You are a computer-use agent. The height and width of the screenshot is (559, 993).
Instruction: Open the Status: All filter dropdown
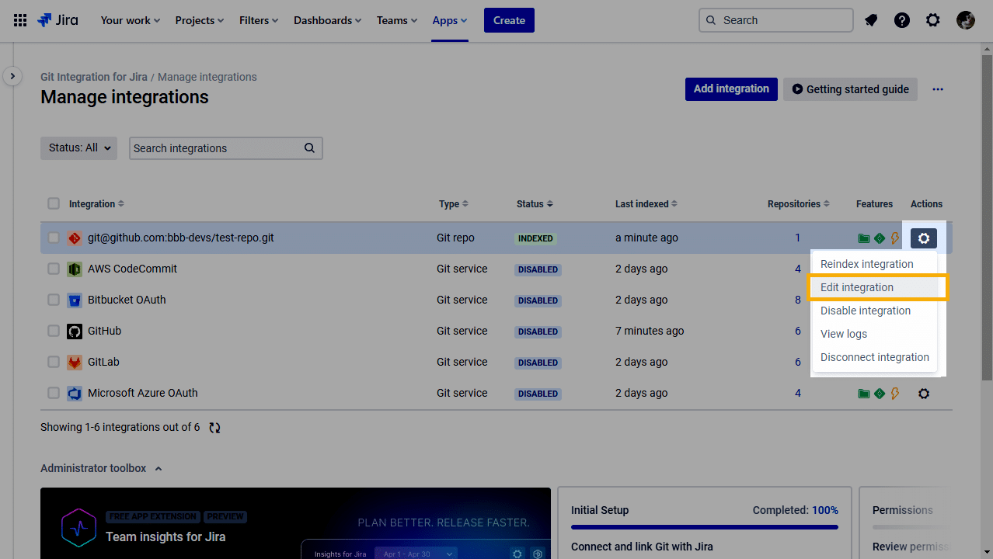78,148
